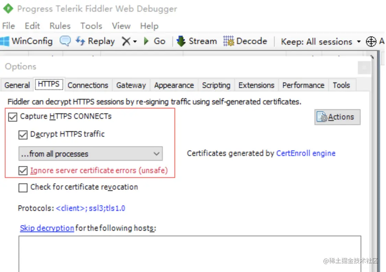Open the Help menu
The image size is (386, 272).
pos(149,26)
